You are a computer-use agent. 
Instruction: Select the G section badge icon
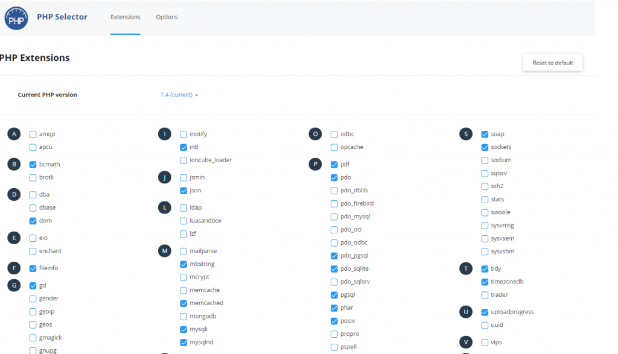tap(14, 285)
